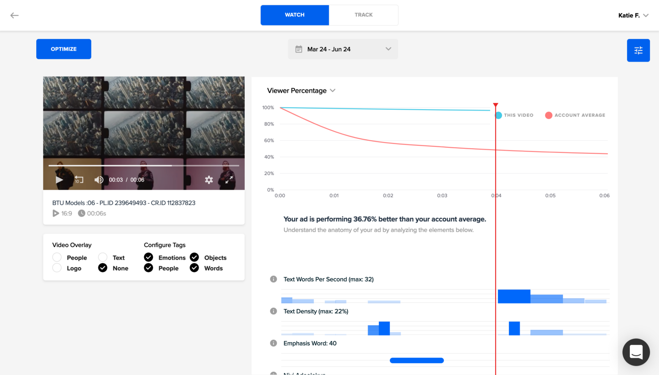The width and height of the screenshot is (659, 375).
Task: Open the Mar 24 - Jun 24 date dropdown
Action: pos(343,49)
